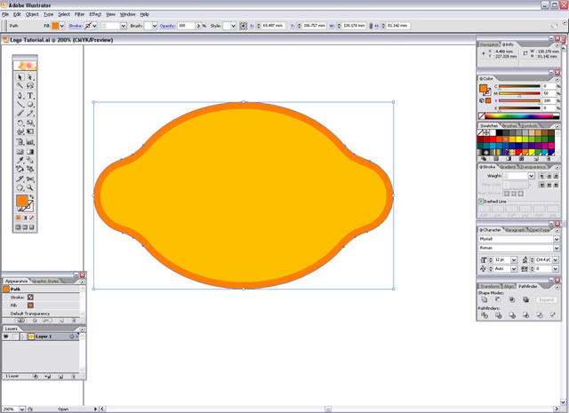
Task: Click the Magenta slider in Color panel
Action: 519,93
